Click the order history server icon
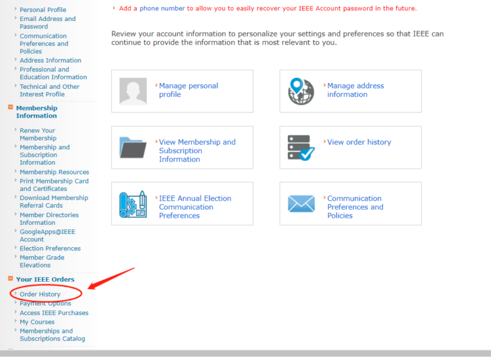This screenshot has width=491, height=357. pos(301,148)
